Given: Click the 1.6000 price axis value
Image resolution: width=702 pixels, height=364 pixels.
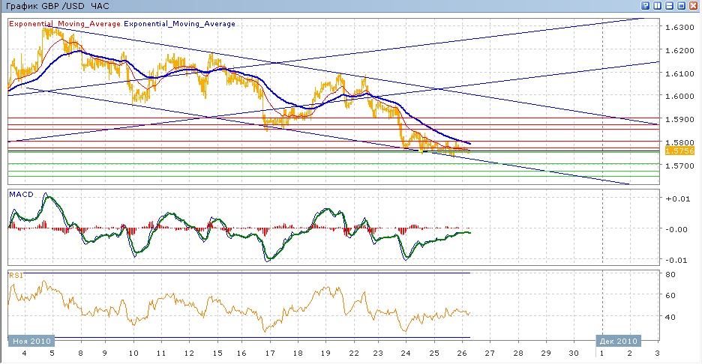Looking at the screenshot, I should (x=679, y=96).
